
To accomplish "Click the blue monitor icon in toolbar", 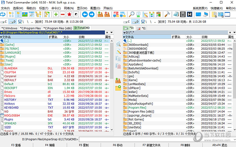I will [x=198, y=15].
